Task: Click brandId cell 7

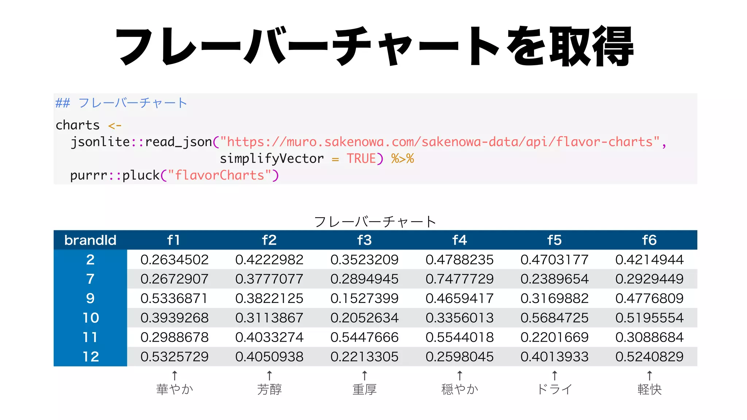Action: click(x=90, y=279)
